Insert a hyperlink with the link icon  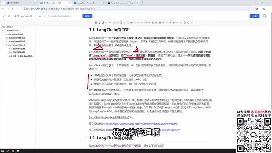click(110, 23)
